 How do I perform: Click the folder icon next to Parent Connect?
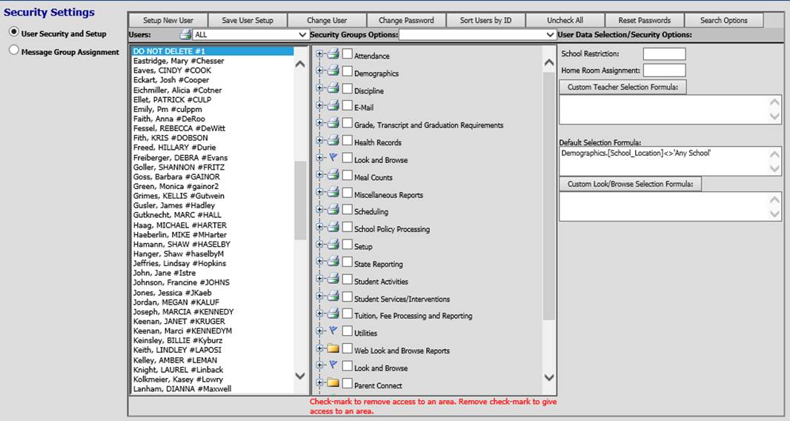coord(333,383)
